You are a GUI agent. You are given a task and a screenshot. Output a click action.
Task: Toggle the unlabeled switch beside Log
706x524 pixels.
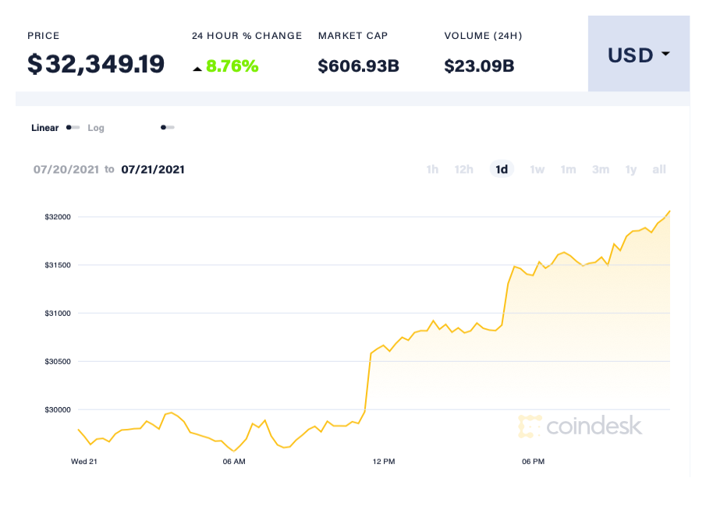pos(167,127)
